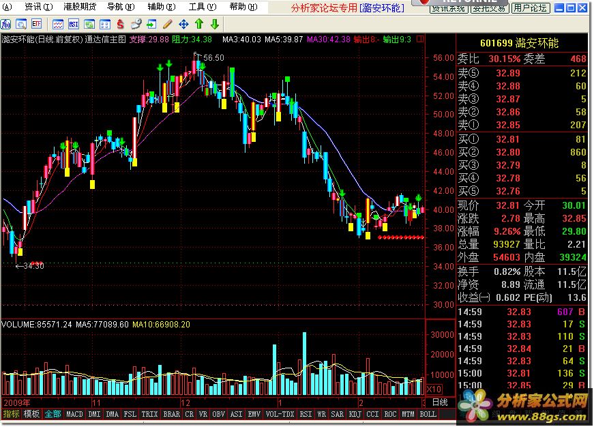Click the 34.30 low price marker
Image resolution: width=594 pixels, height=427 pixels.
(33, 266)
